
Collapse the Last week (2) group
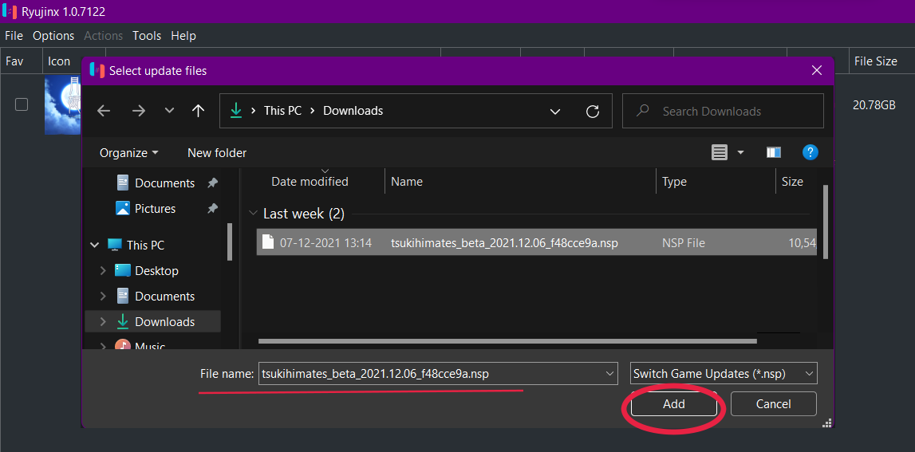click(x=253, y=214)
